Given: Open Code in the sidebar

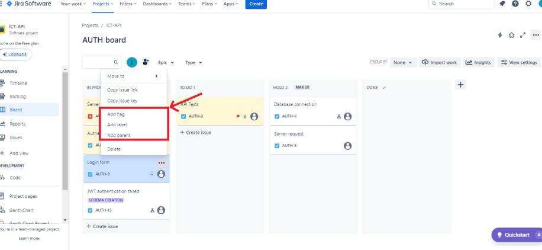Looking at the screenshot, I should (x=15, y=178).
